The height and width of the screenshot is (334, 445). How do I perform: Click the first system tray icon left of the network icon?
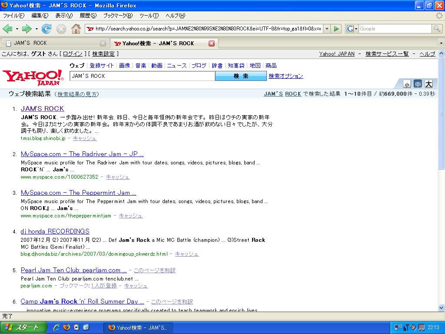point(398,327)
